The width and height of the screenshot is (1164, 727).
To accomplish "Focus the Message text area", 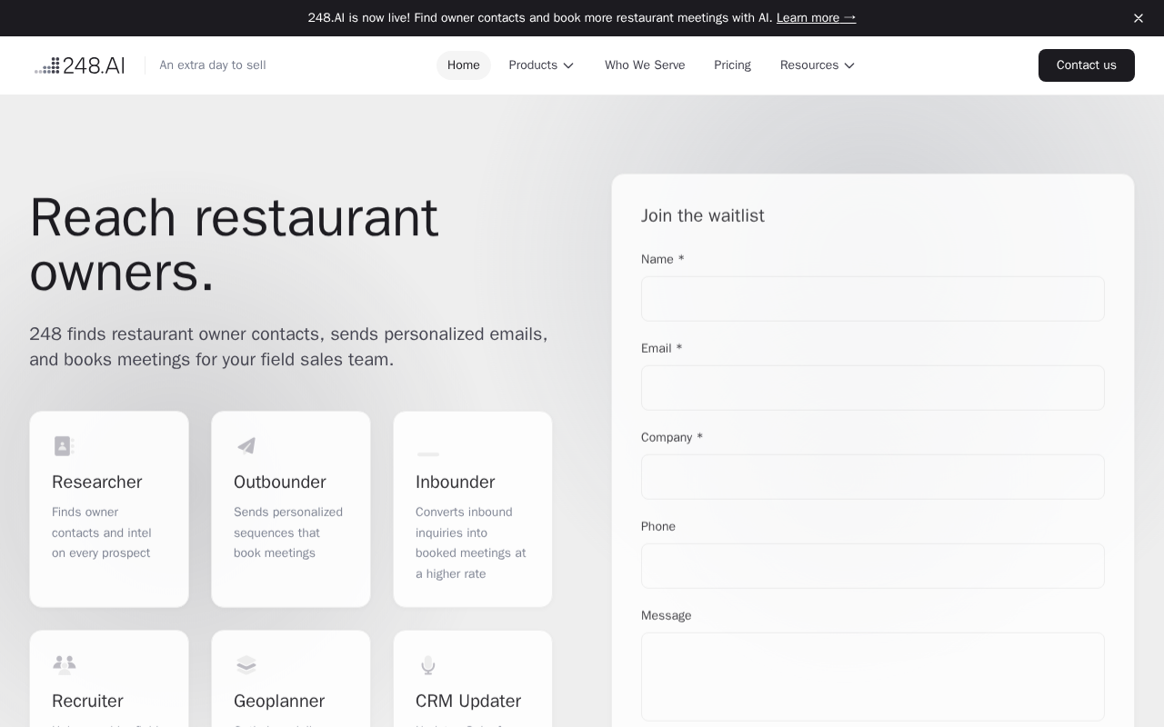I will coord(873,677).
